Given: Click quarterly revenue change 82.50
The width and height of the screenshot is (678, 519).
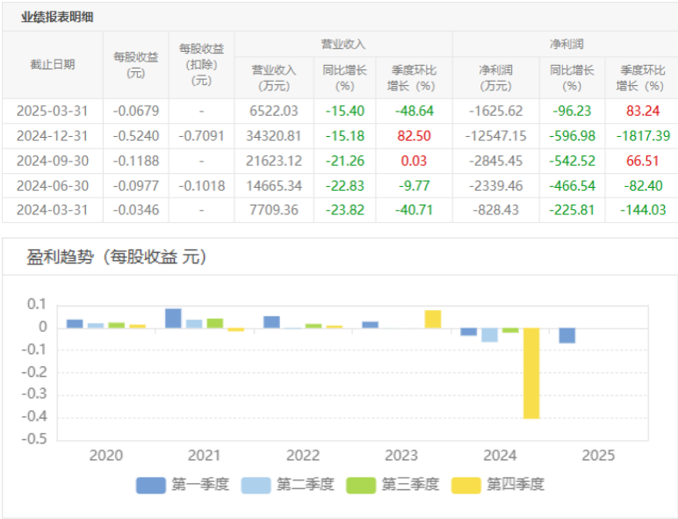Looking at the screenshot, I should (414, 136).
